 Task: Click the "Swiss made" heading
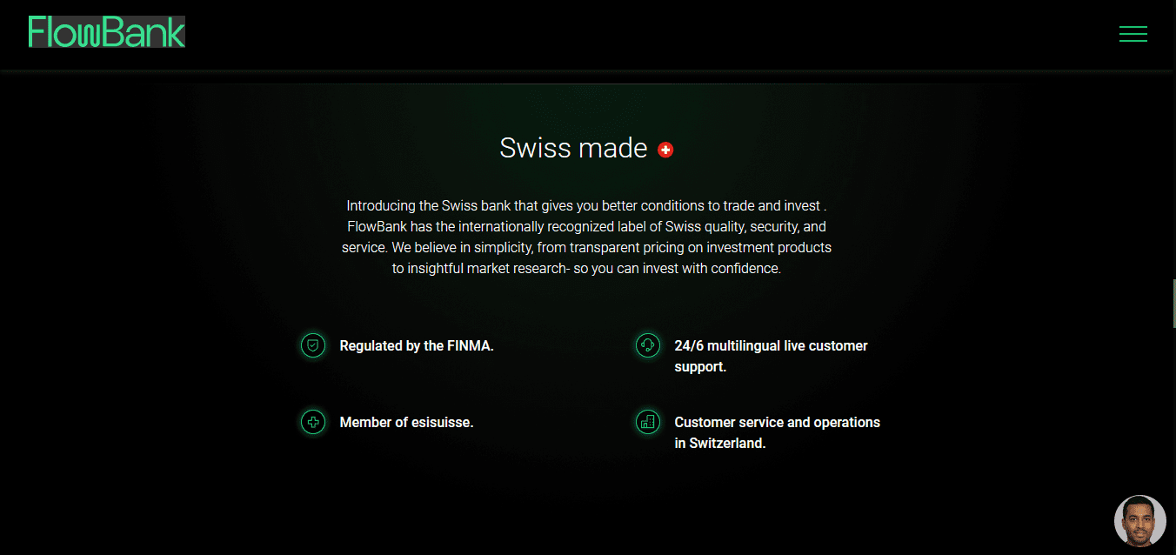click(x=573, y=149)
